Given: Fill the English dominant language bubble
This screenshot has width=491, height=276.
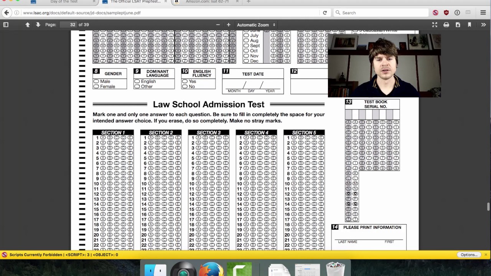Looking at the screenshot, I should [137, 81].
